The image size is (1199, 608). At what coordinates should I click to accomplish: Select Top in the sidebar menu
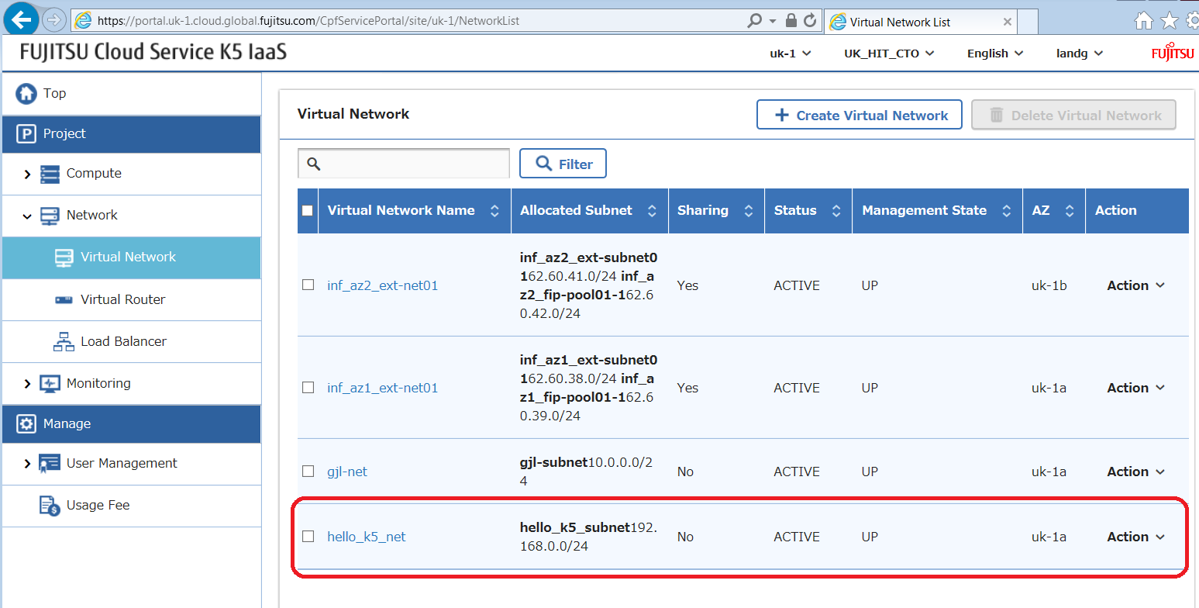131,93
